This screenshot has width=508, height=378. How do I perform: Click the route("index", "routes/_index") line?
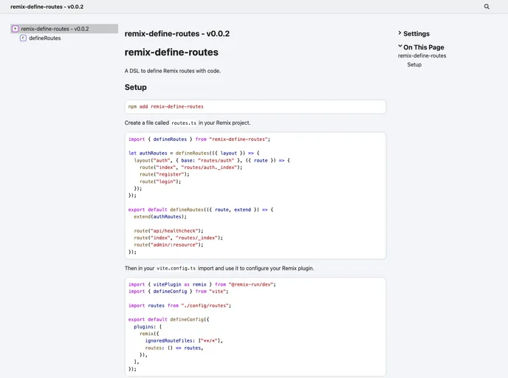pos(178,238)
